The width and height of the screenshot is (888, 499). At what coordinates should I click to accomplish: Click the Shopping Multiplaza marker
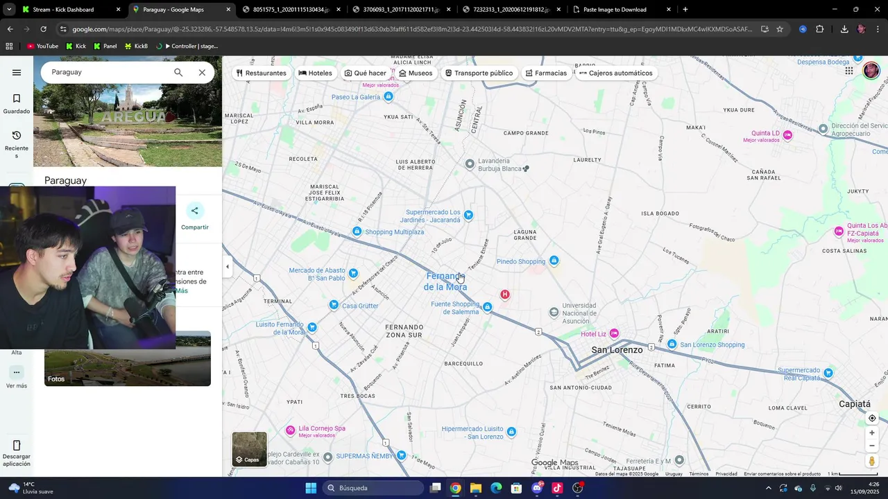click(x=357, y=231)
